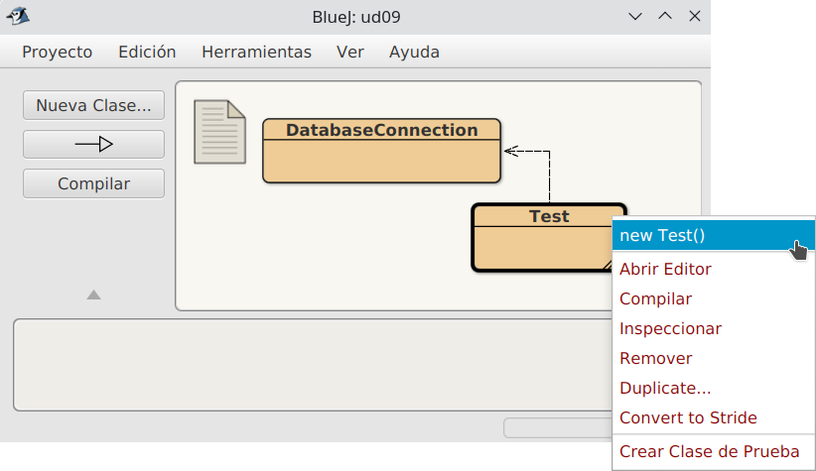Click the BlueJ bird window icon
The width and height of the screenshot is (816, 471).
click(18, 16)
